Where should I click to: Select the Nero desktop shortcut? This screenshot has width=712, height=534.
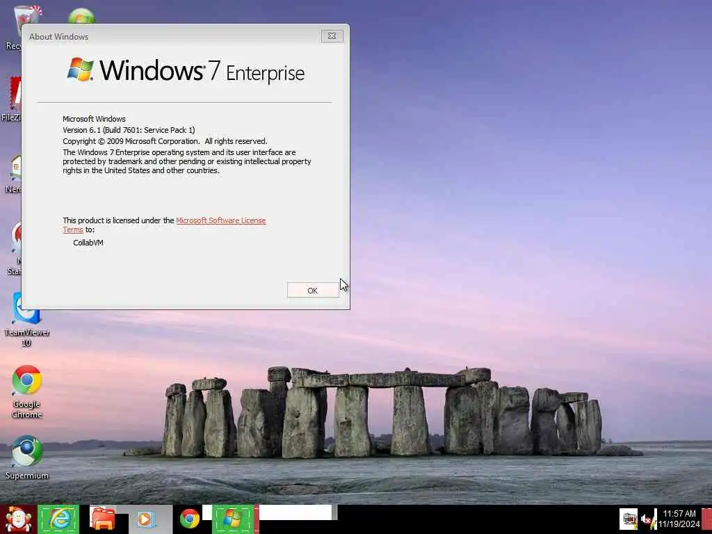[x=13, y=175]
